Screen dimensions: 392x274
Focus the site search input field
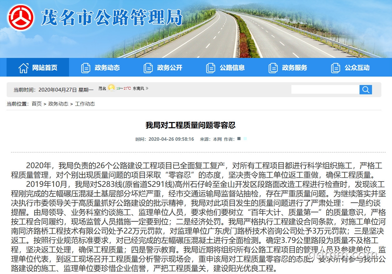point(325,90)
